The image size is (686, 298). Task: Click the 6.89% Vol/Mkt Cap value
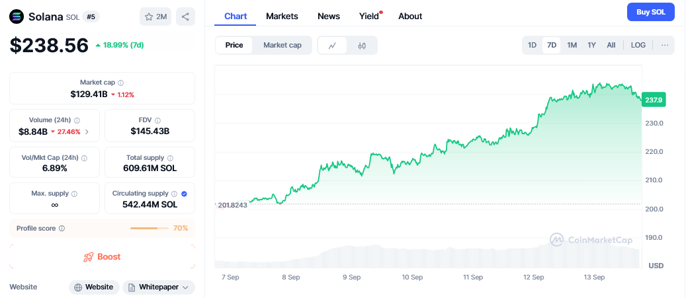pyautogui.click(x=55, y=168)
